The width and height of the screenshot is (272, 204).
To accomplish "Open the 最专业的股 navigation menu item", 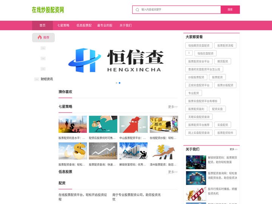I will coord(105,25).
